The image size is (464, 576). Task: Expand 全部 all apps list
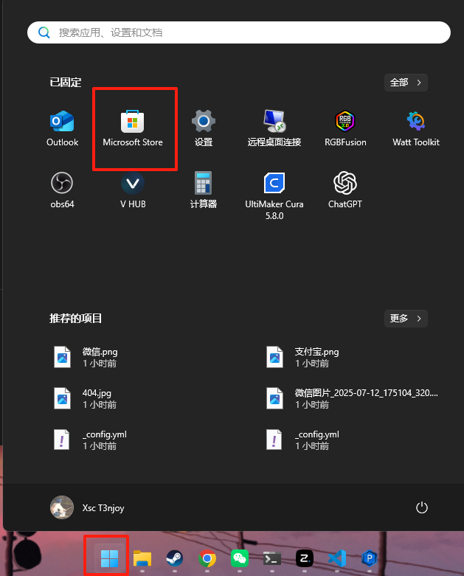(406, 83)
